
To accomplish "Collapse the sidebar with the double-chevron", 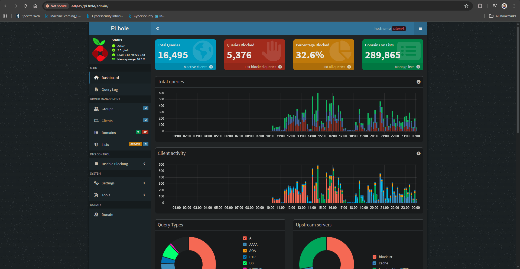I will (x=158, y=28).
